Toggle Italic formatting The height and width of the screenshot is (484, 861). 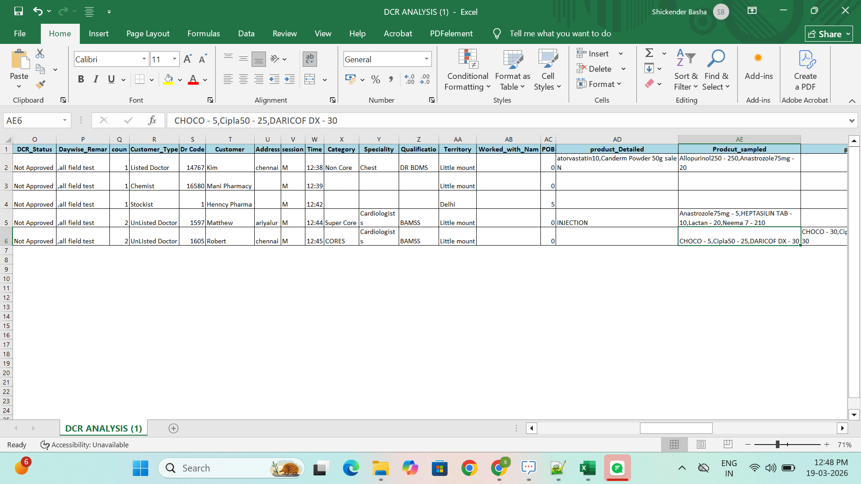pyautogui.click(x=96, y=79)
